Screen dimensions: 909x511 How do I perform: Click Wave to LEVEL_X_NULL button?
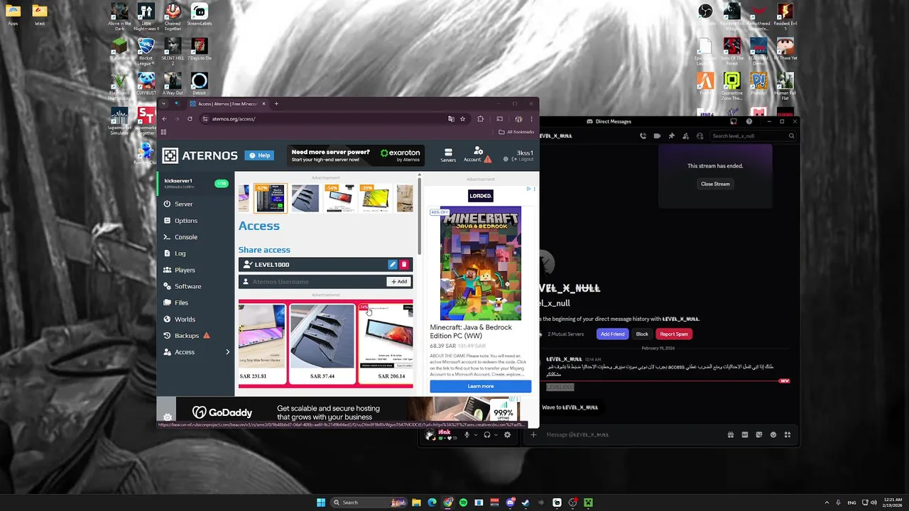click(570, 407)
